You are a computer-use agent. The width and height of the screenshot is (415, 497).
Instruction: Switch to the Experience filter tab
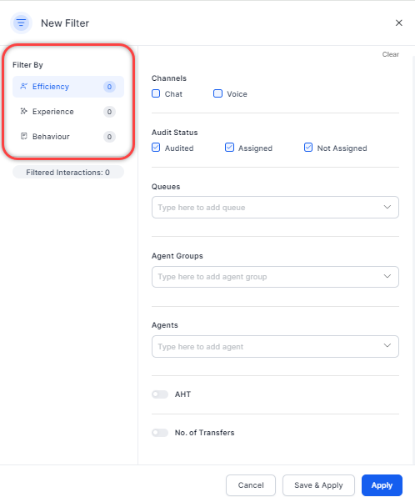pyautogui.click(x=68, y=112)
